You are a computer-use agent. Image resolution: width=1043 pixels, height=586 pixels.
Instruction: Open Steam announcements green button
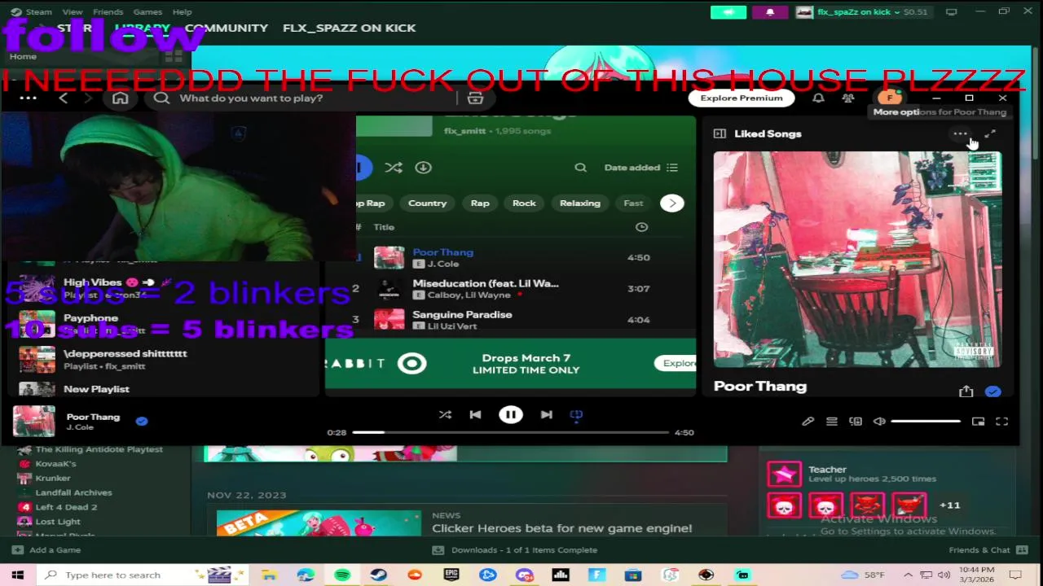pos(728,12)
